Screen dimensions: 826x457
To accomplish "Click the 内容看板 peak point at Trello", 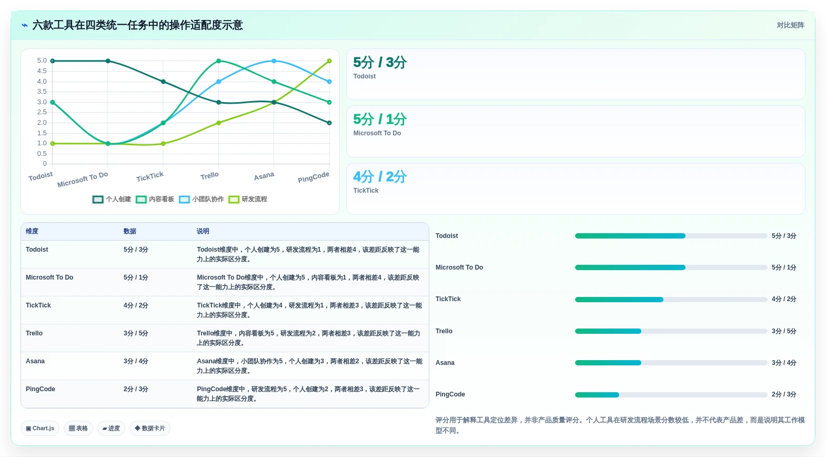I will pyautogui.click(x=219, y=61).
